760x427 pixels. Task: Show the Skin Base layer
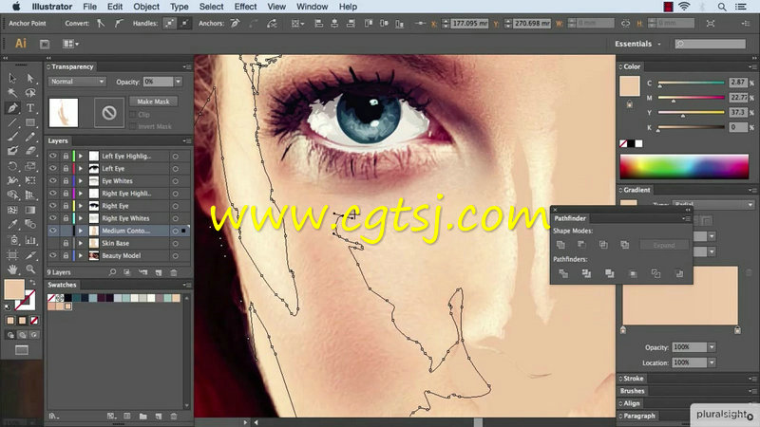[53, 243]
